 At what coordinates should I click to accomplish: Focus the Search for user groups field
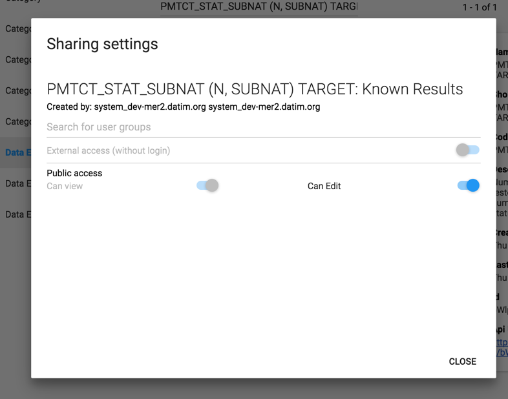263,127
